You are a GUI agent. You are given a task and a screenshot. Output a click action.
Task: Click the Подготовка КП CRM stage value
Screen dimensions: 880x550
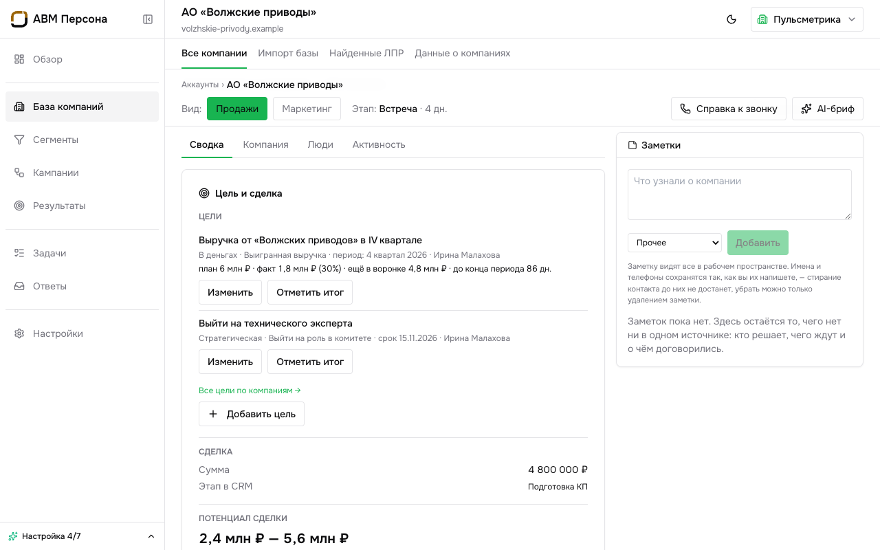click(558, 487)
